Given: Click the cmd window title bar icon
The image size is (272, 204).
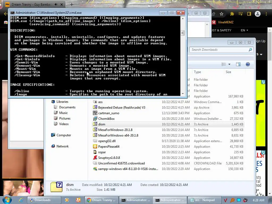Looking at the screenshot, I should click(x=12, y=13).
